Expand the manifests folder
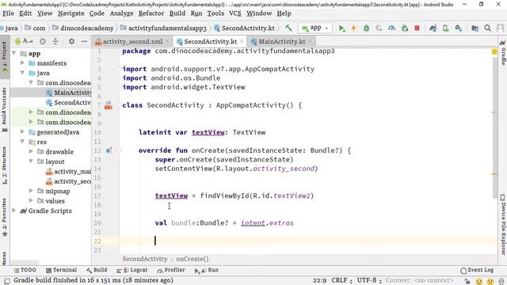The image size is (507, 285). click(22, 63)
